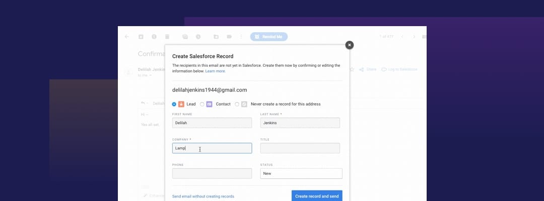Screen dimensions: 544x201
Task: Click the empty Title input field
Action: 300,148
